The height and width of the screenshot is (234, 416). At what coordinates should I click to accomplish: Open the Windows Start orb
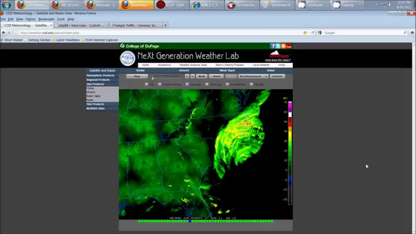6,5
